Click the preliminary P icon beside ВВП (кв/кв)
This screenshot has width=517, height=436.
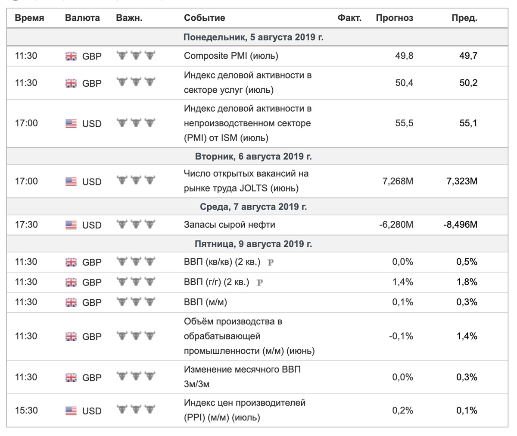tap(271, 262)
